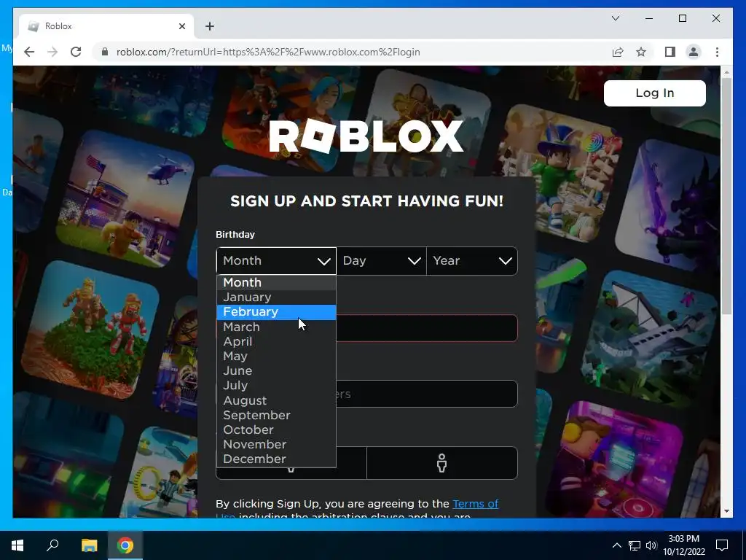Select the Roblox browser tab
Screen dimensions: 746x560
[x=106, y=26]
